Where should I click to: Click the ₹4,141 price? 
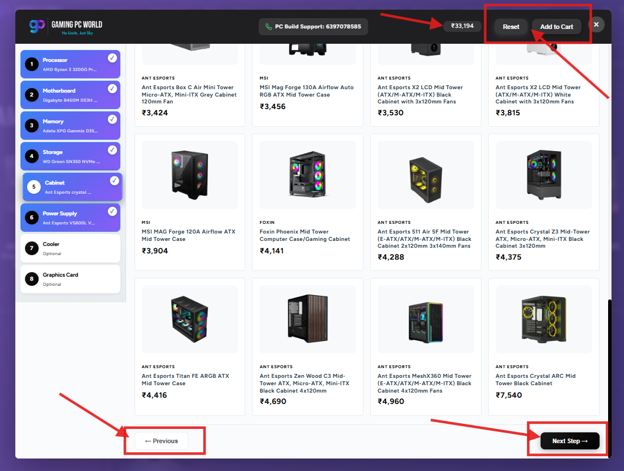click(272, 251)
